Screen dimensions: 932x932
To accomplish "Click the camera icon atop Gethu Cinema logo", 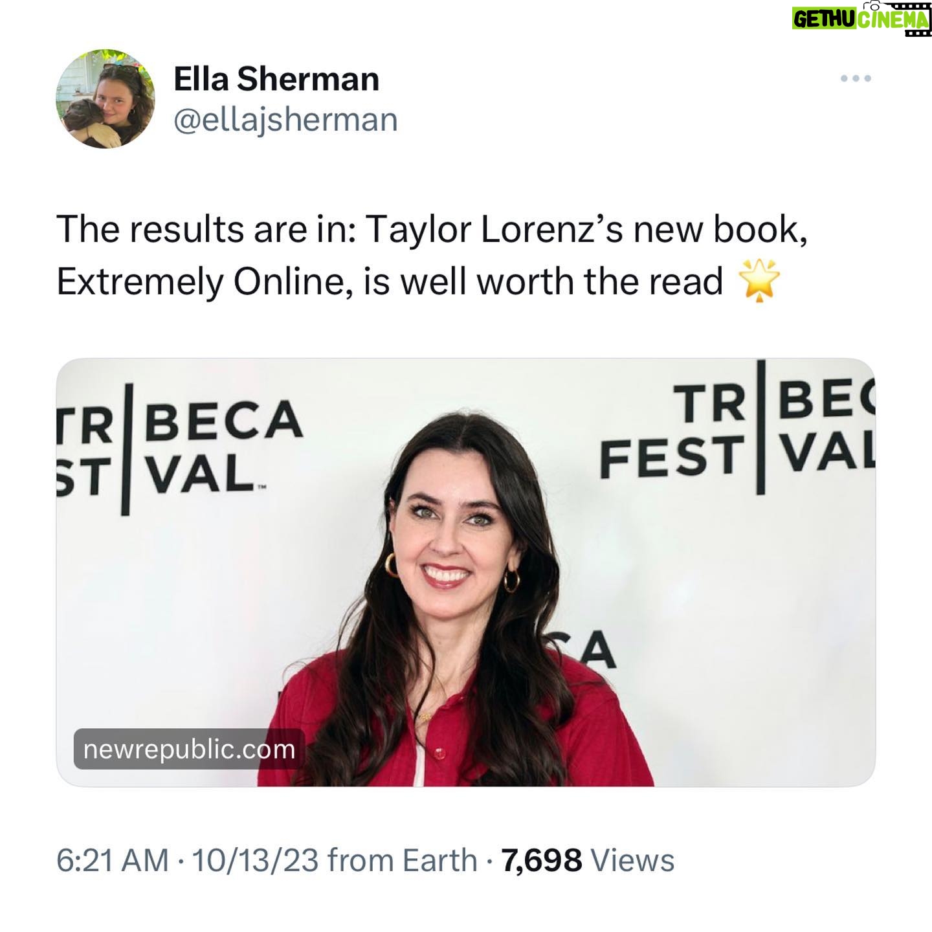I will (874, 6).
